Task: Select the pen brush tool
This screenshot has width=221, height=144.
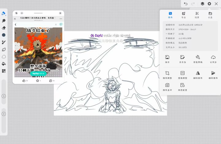Action: tap(3, 13)
